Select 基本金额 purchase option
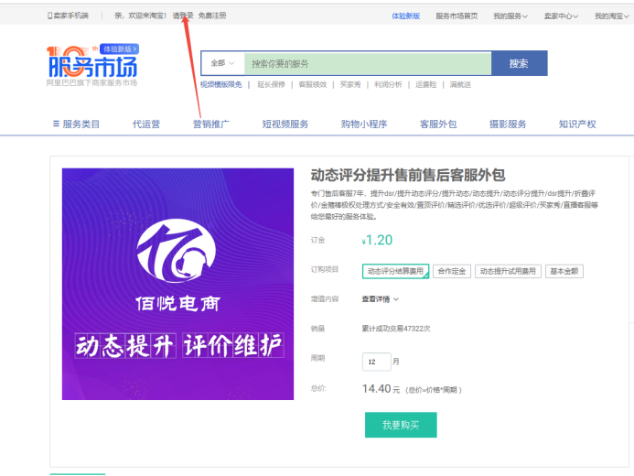The image size is (634, 476). tap(564, 271)
